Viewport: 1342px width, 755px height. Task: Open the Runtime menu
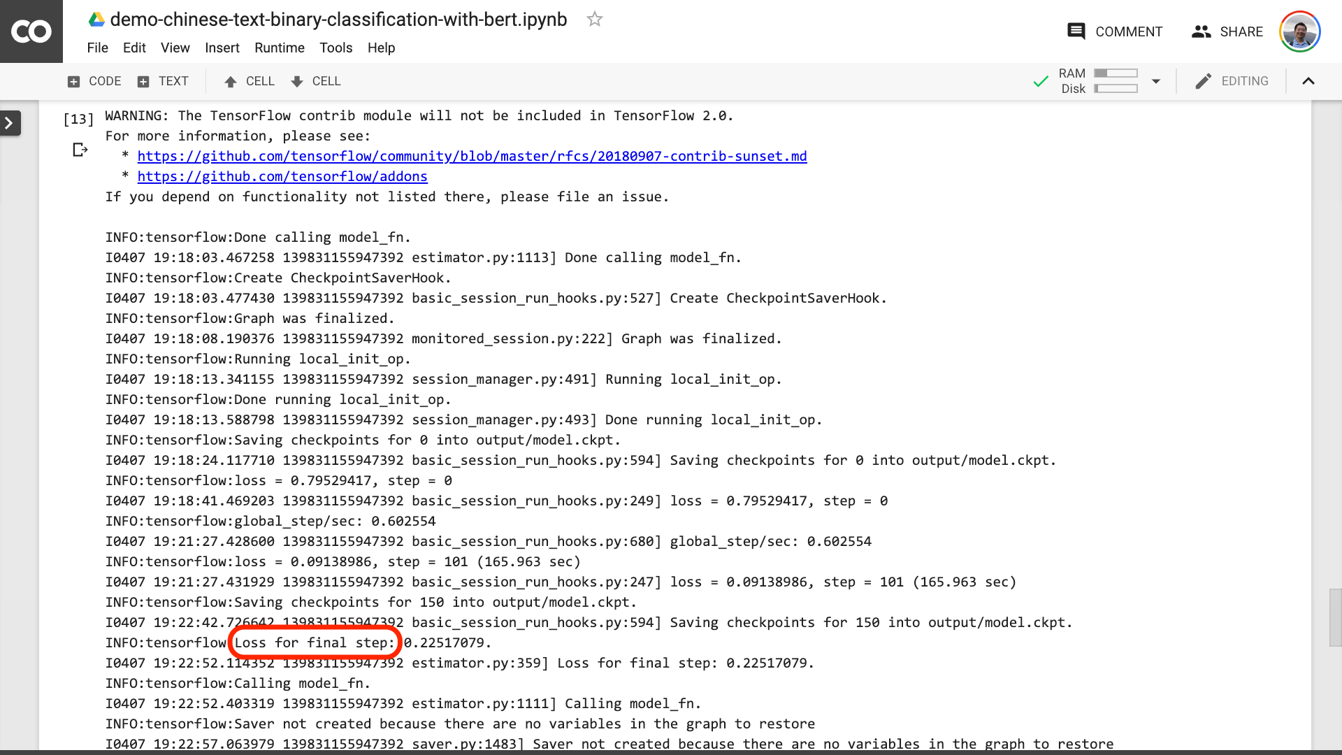click(x=280, y=48)
